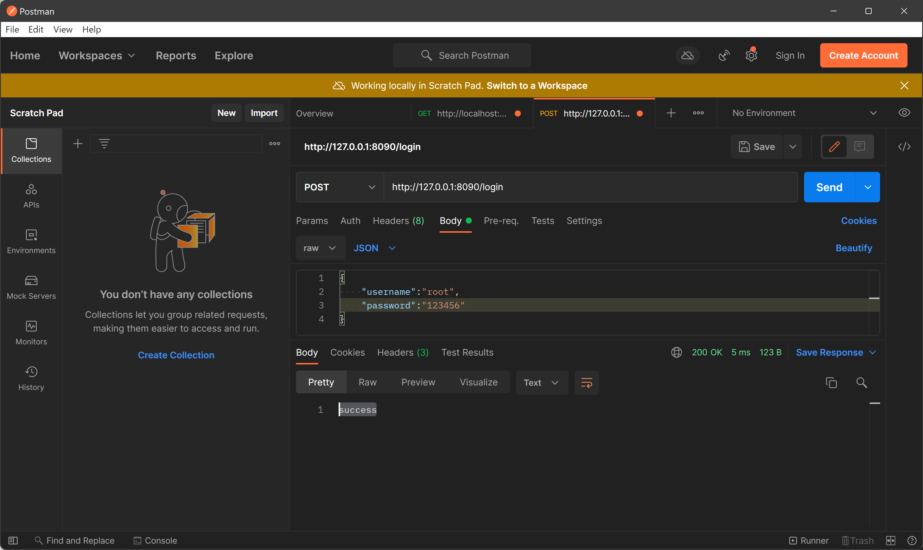Click the code snippet icon

[904, 147]
